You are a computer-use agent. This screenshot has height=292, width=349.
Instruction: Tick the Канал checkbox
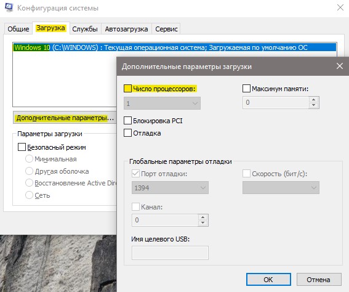pos(135,207)
